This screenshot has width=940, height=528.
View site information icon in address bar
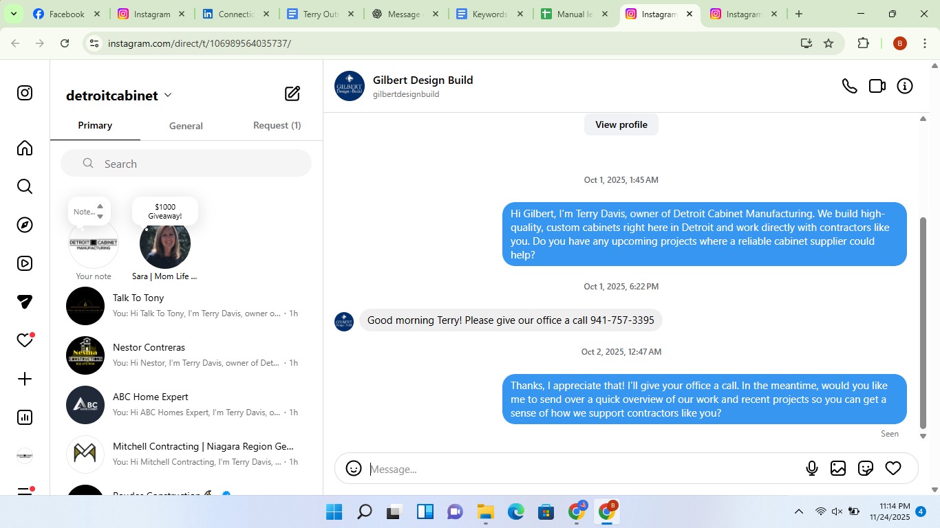tap(94, 43)
